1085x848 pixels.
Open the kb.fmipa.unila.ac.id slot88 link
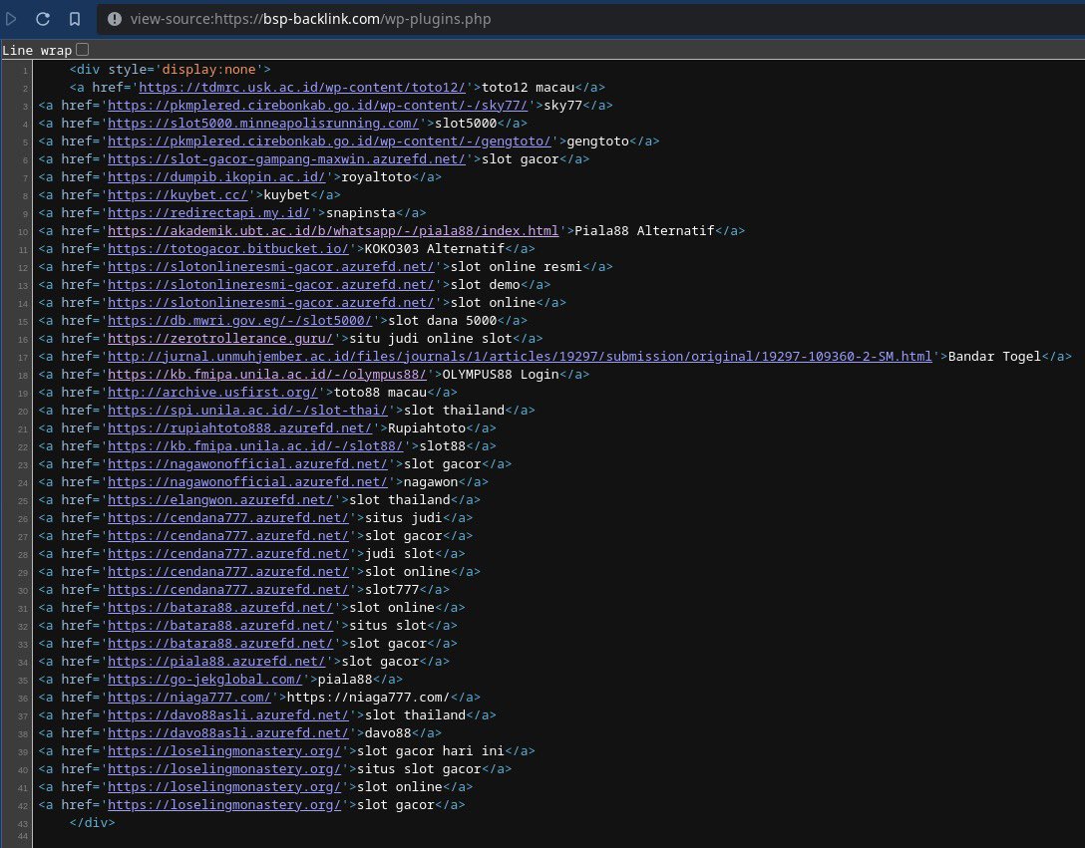tap(255, 446)
